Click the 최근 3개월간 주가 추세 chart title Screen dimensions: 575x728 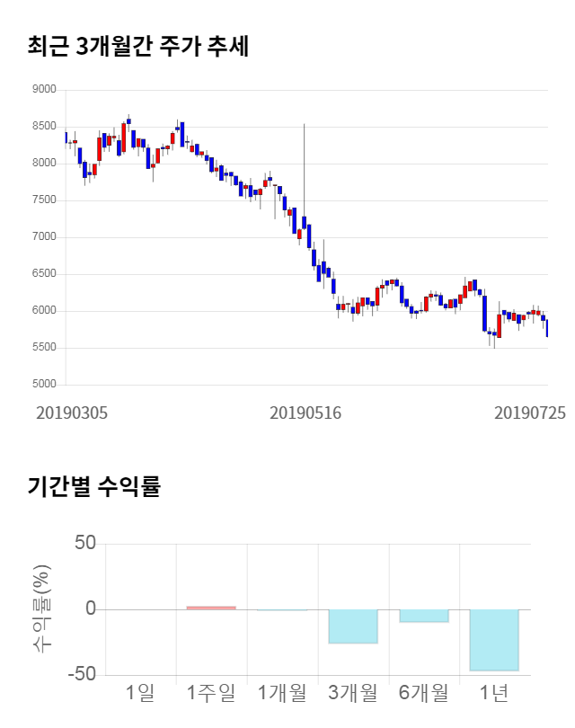tap(137, 48)
